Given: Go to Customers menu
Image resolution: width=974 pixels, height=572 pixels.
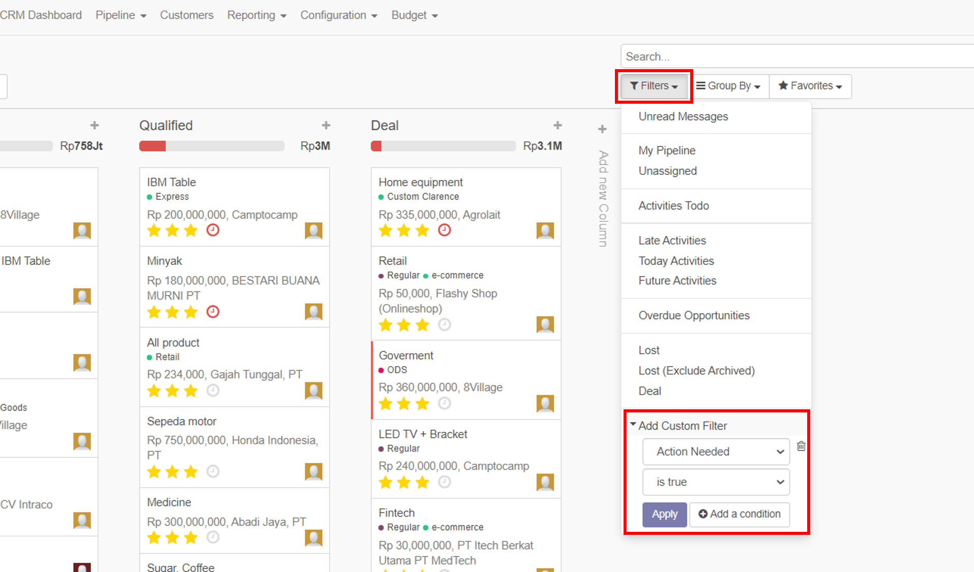Looking at the screenshot, I should point(187,15).
